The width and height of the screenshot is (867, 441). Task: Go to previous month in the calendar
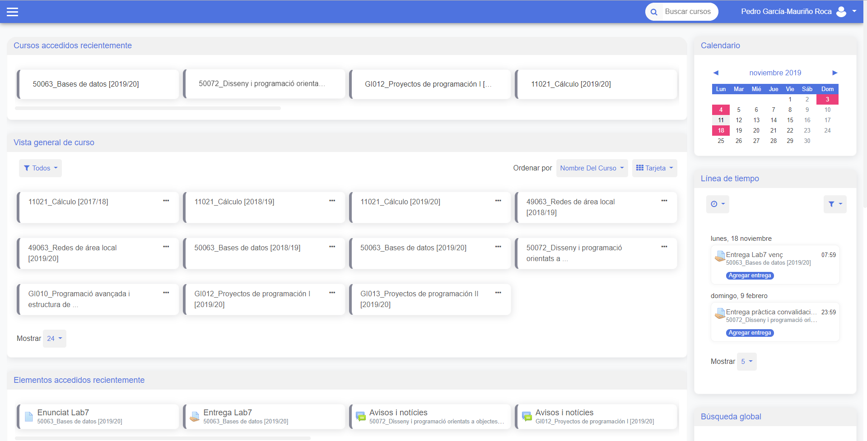[x=716, y=73]
